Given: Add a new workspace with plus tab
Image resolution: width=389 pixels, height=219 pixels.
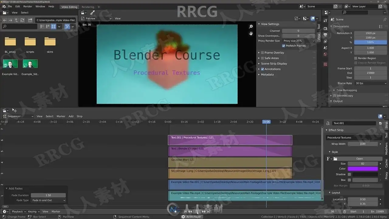Looking at the screenshot, I should click(x=99, y=7).
